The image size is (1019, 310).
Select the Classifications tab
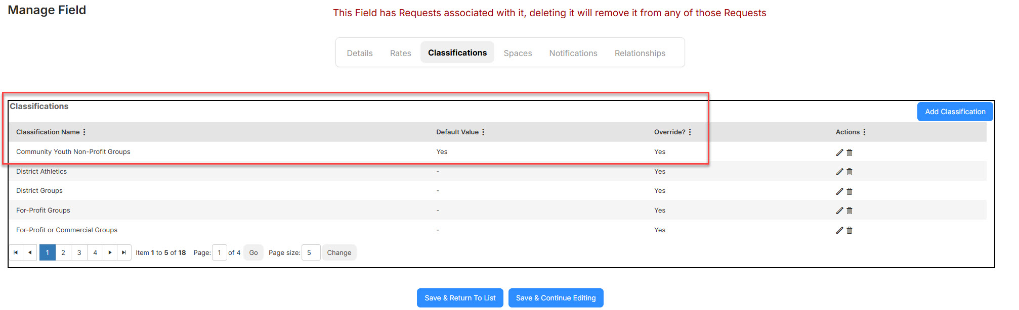click(457, 53)
